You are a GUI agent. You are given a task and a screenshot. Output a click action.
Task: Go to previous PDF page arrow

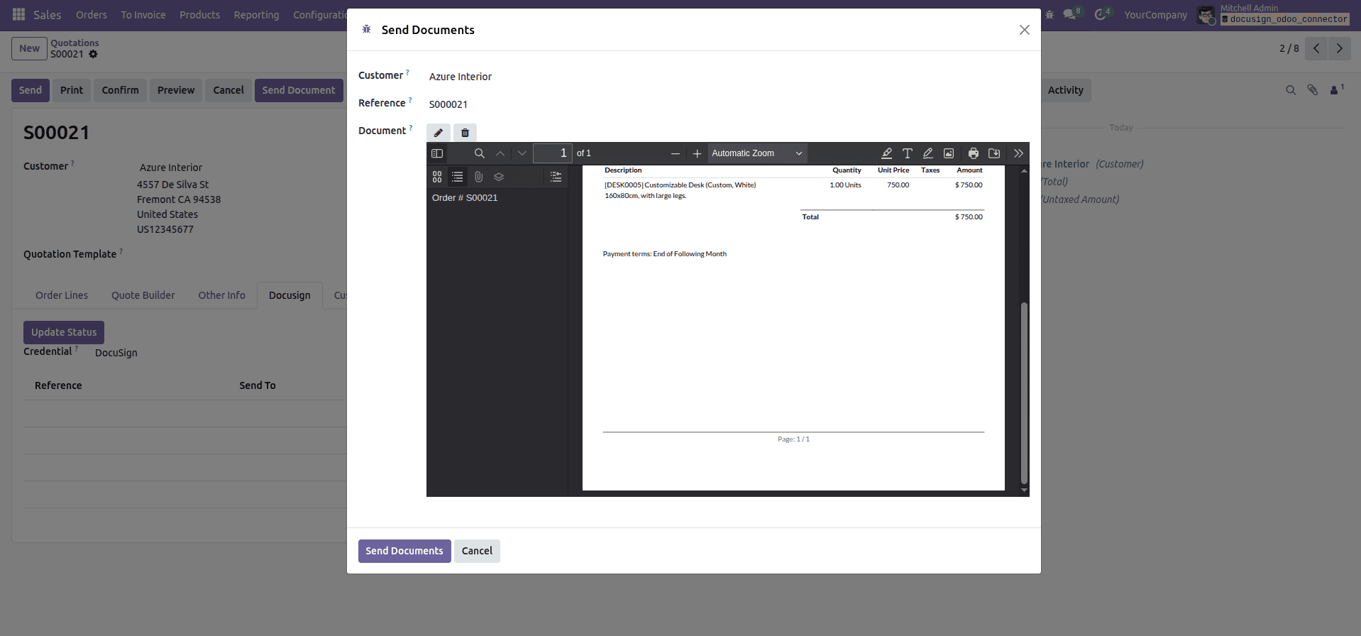pos(500,153)
